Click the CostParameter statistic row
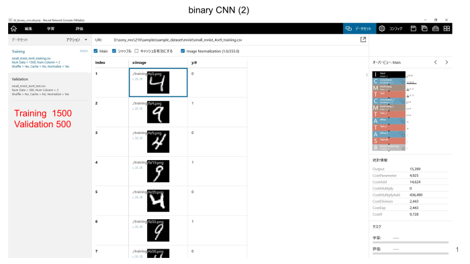The height and width of the screenshot is (264, 470). coord(410,176)
